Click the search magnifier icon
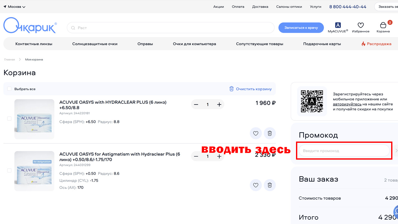The image size is (398, 224). click(x=73, y=28)
